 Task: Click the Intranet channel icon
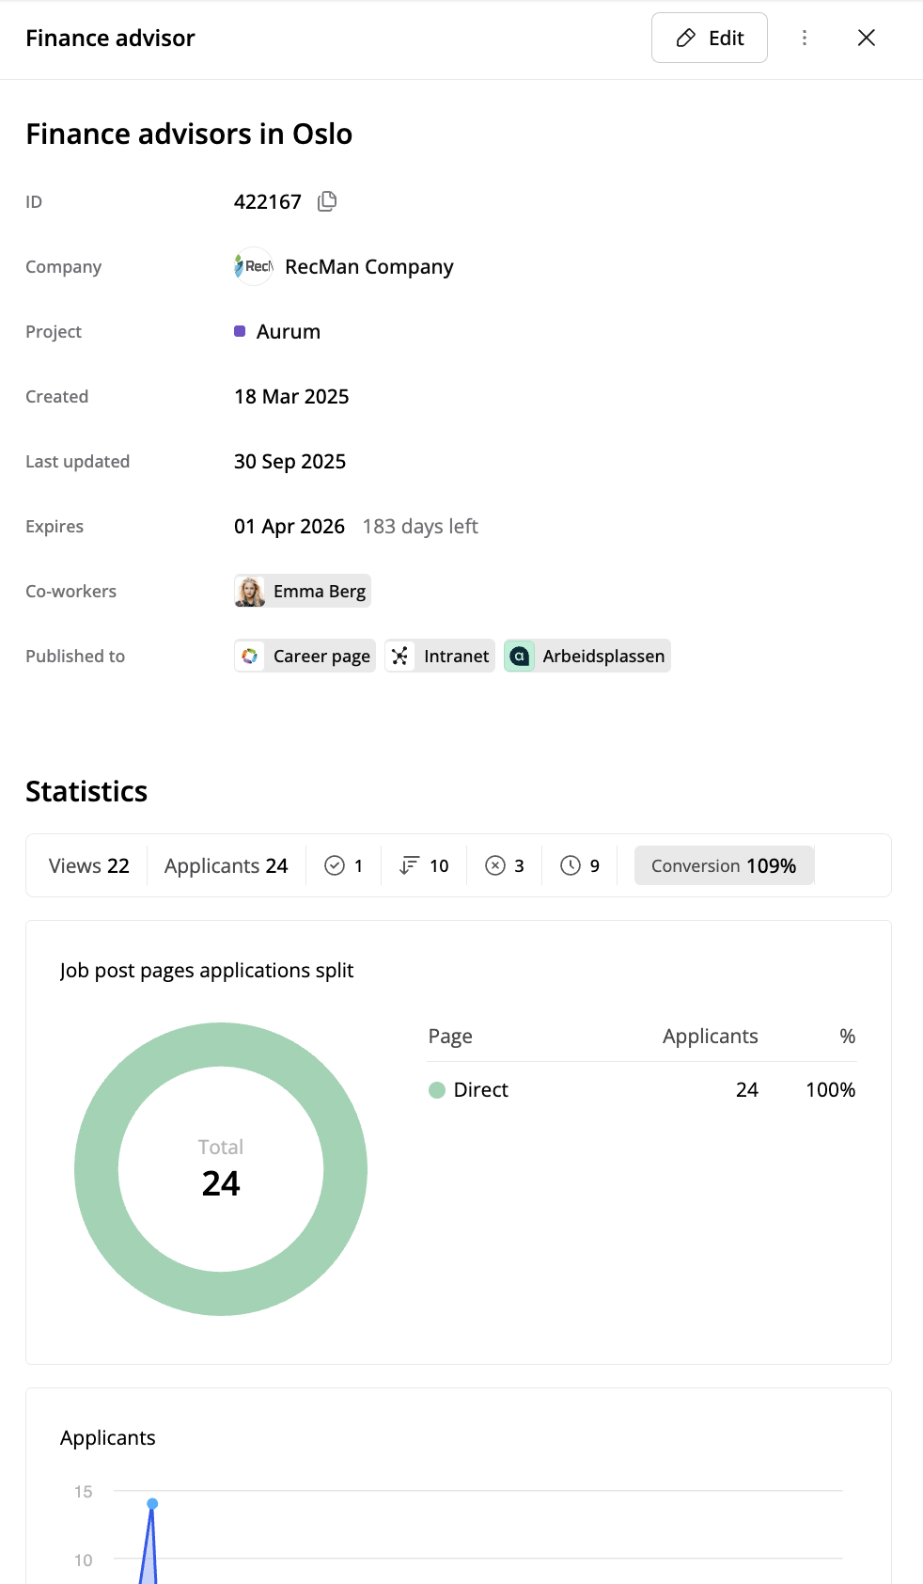pos(400,657)
